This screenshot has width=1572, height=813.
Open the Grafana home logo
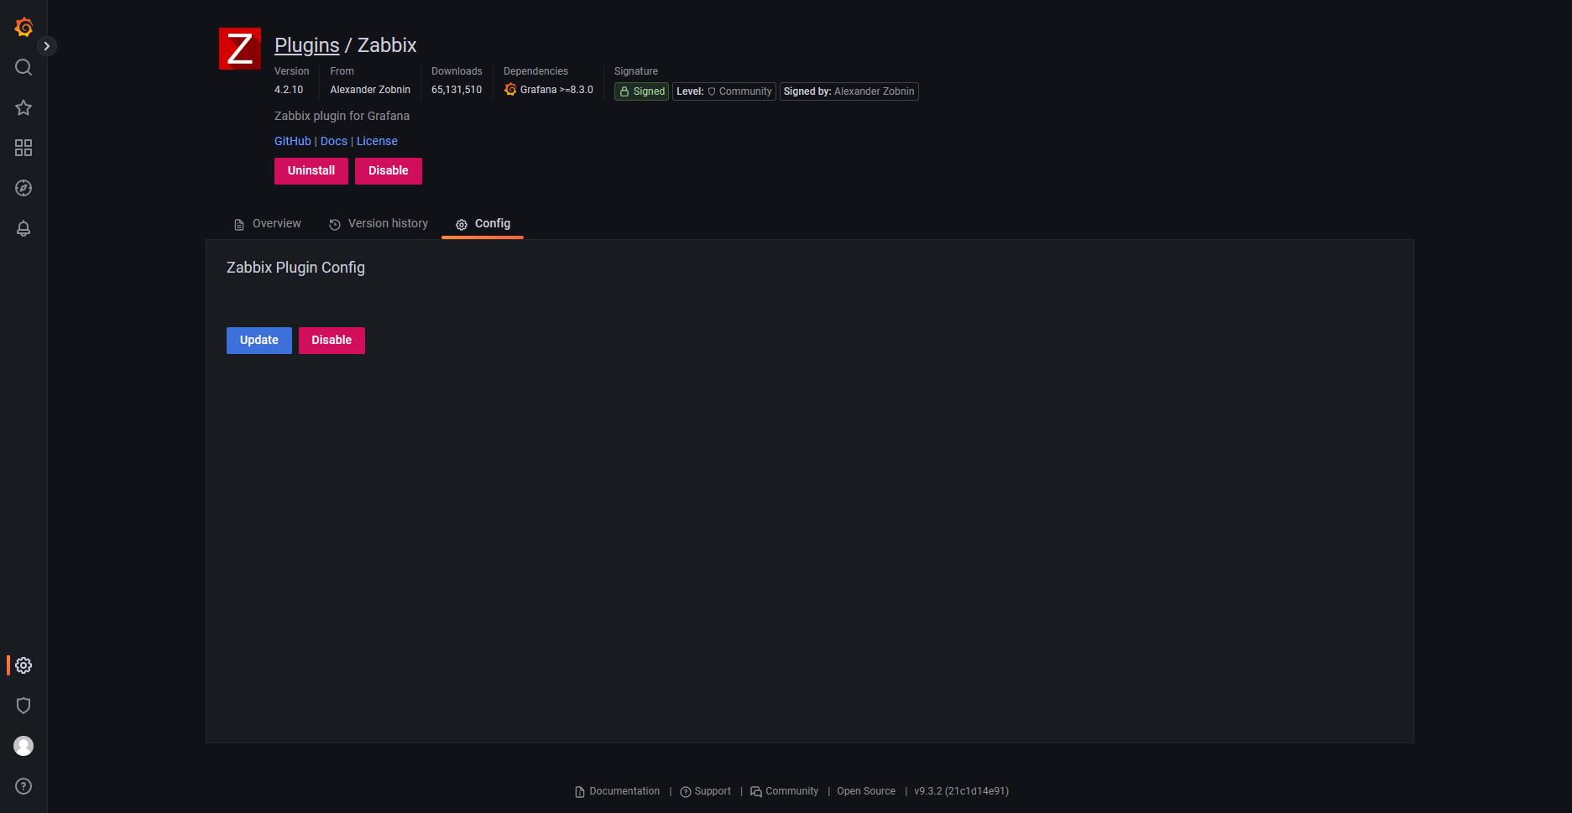(x=24, y=27)
